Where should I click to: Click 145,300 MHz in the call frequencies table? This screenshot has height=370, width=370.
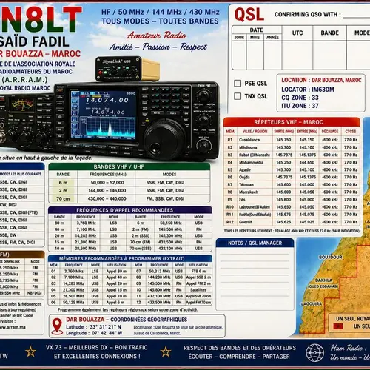pos(170,235)
